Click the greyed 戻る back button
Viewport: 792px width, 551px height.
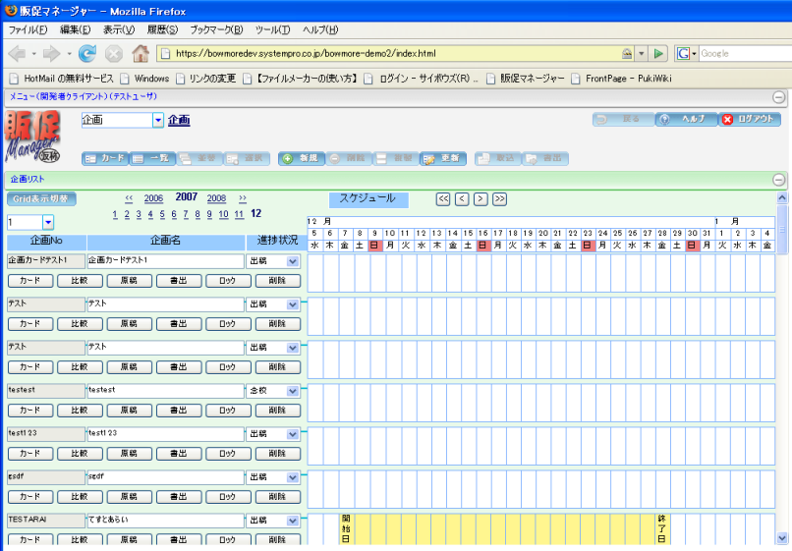coord(623,119)
